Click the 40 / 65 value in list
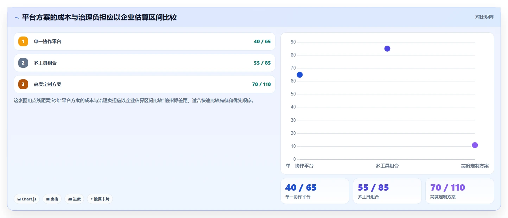This screenshot has height=218, width=508. coord(262,41)
